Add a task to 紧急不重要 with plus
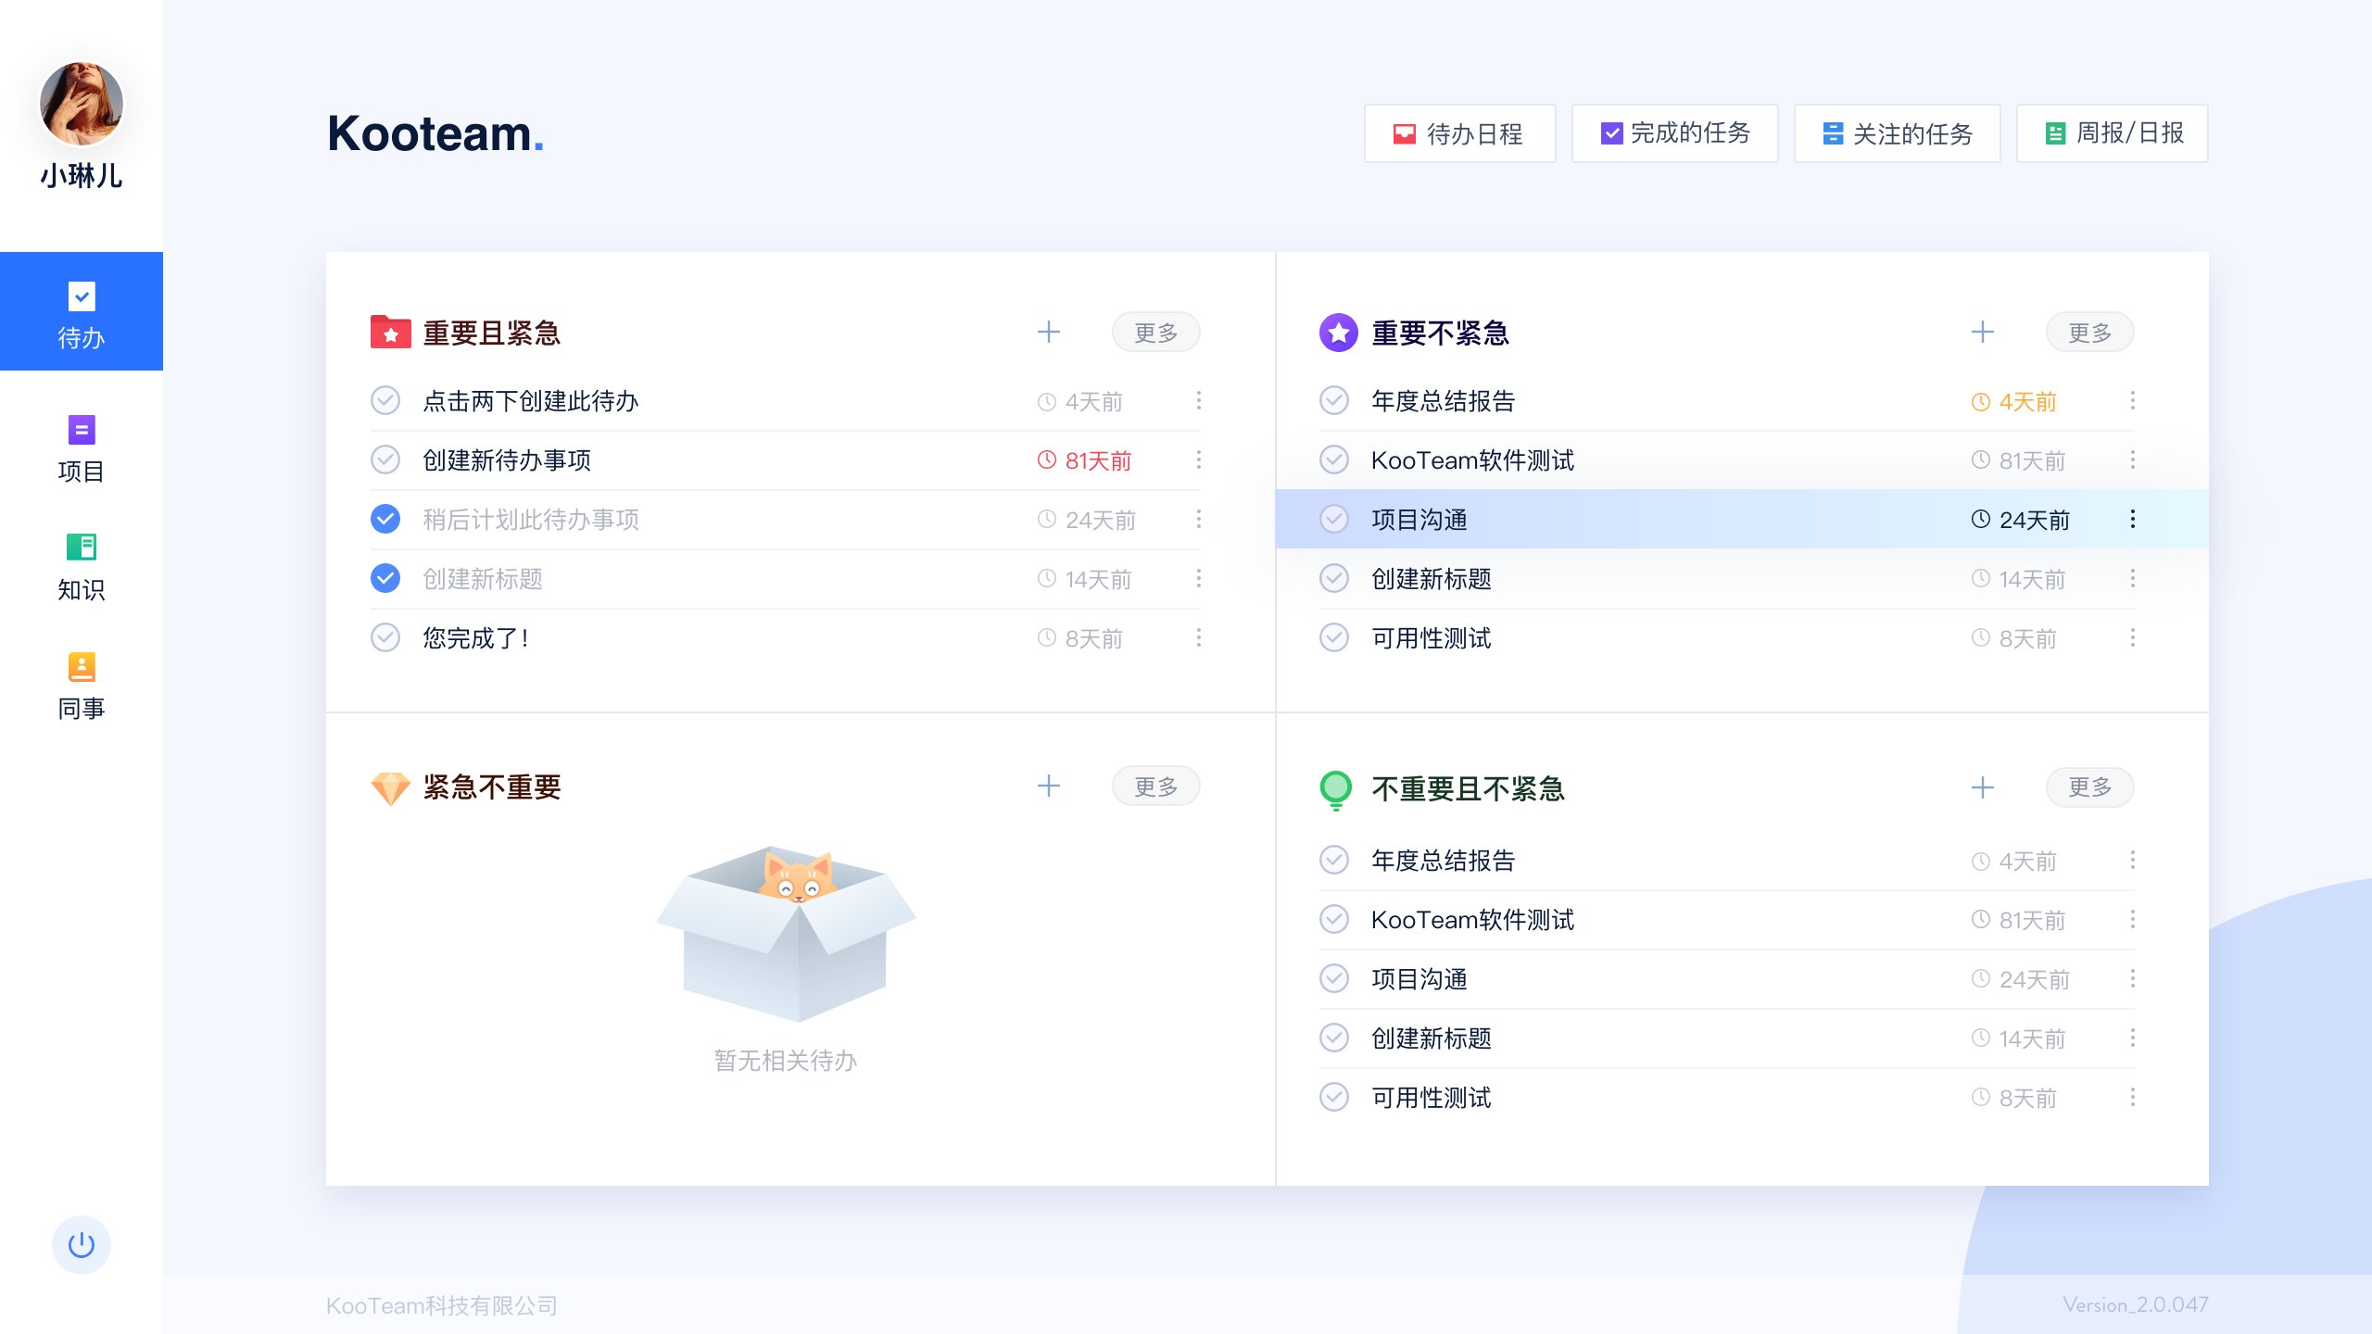Image resolution: width=2372 pixels, height=1334 pixels. click(x=1048, y=786)
